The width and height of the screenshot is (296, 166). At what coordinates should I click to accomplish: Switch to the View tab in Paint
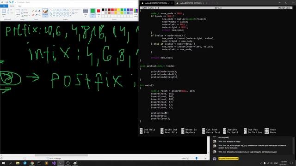click(20, 6)
